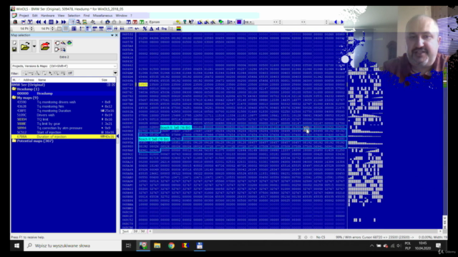Select the Tq limit by gear map

point(64,124)
